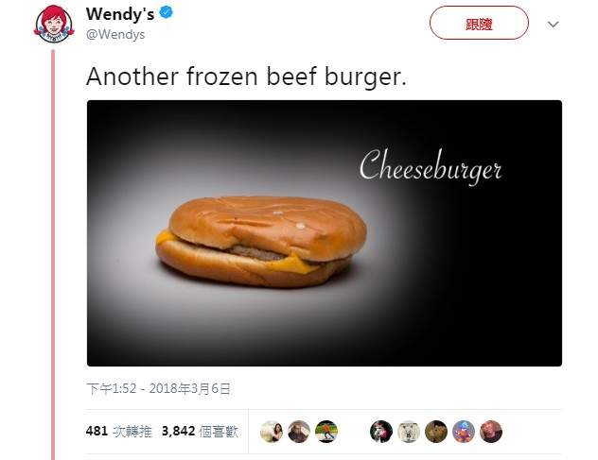View the 481 retweets list
The image size is (598, 460).
click(119, 431)
